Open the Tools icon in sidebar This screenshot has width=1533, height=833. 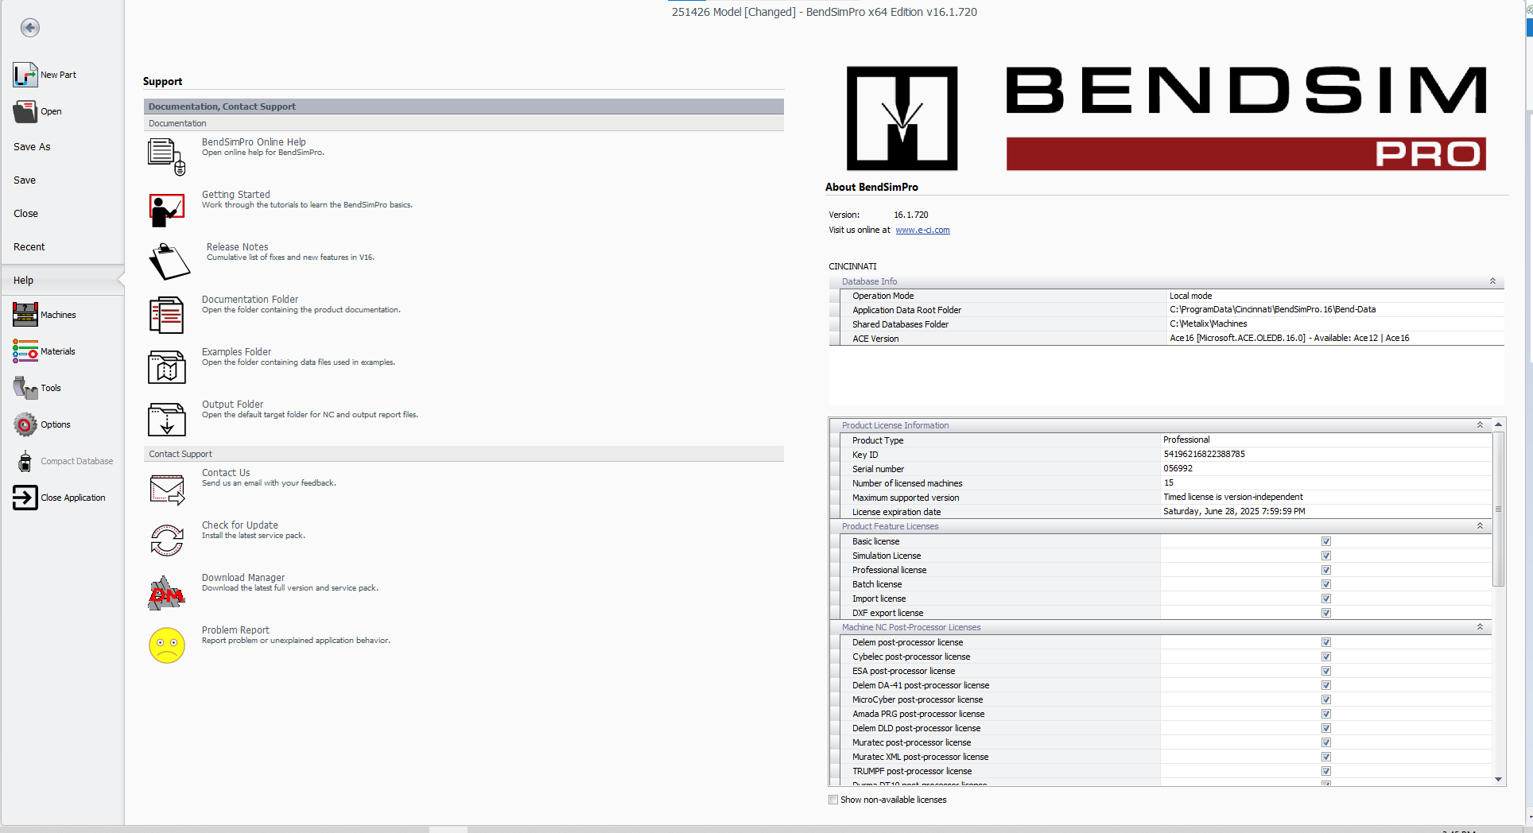click(x=25, y=388)
